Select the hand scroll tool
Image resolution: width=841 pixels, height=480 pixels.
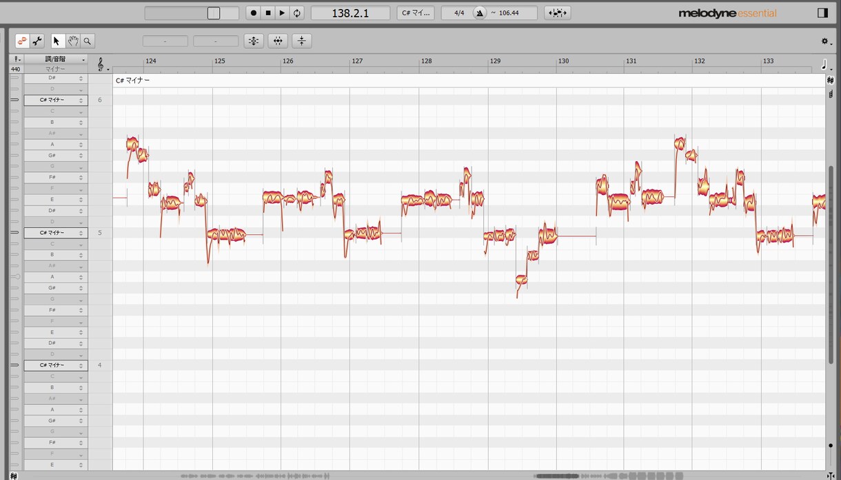click(x=72, y=41)
